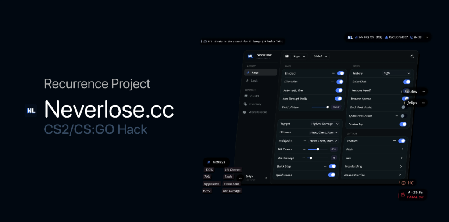Click the hit log icon in the notification
This screenshot has height=222, width=449.
(205, 42)
